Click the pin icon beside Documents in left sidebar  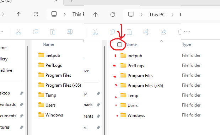21,116
